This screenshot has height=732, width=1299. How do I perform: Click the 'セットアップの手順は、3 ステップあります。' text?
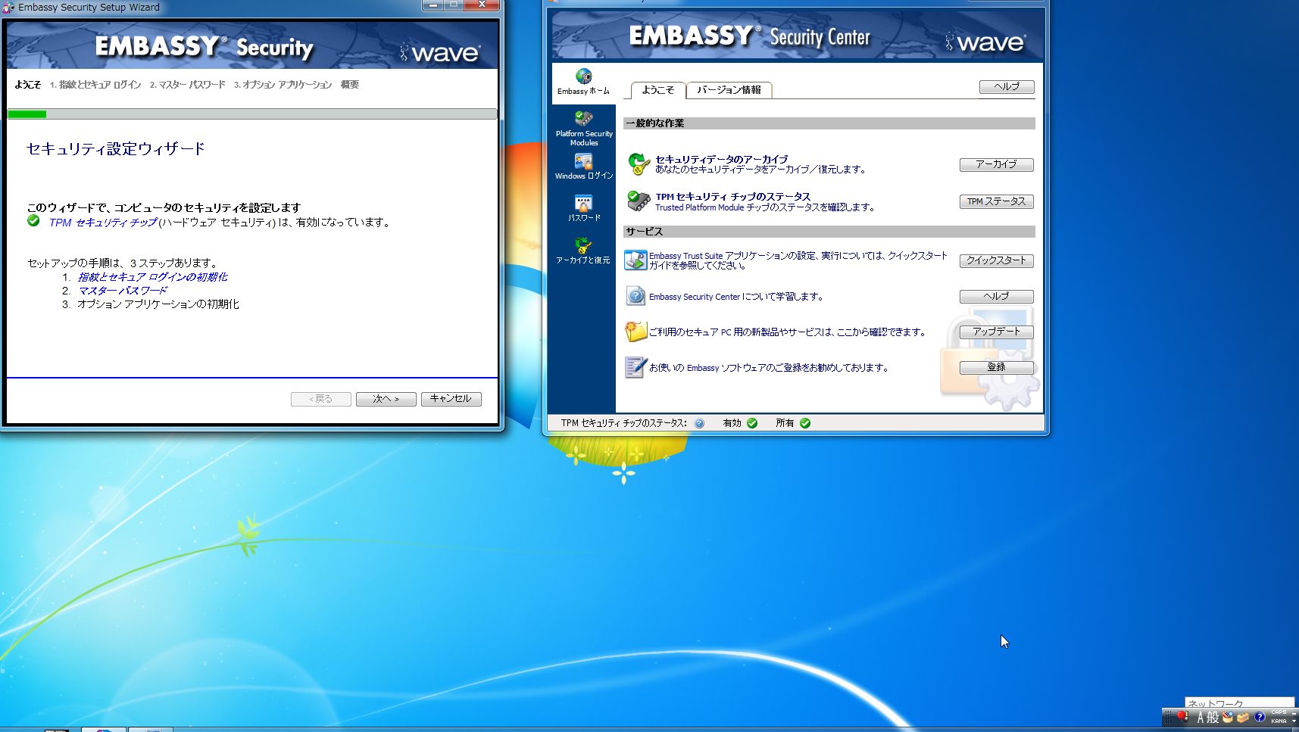coord(123,263)
